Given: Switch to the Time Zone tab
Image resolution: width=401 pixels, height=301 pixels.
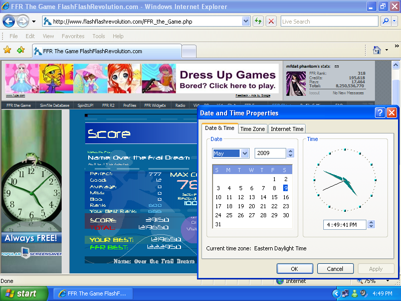Looking at the screenshot, I should tap(253, 129).
